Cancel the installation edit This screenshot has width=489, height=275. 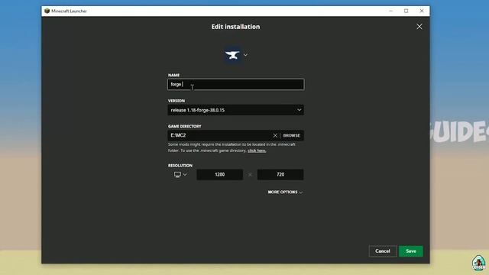pyautogui.click(x=383, y=251)
